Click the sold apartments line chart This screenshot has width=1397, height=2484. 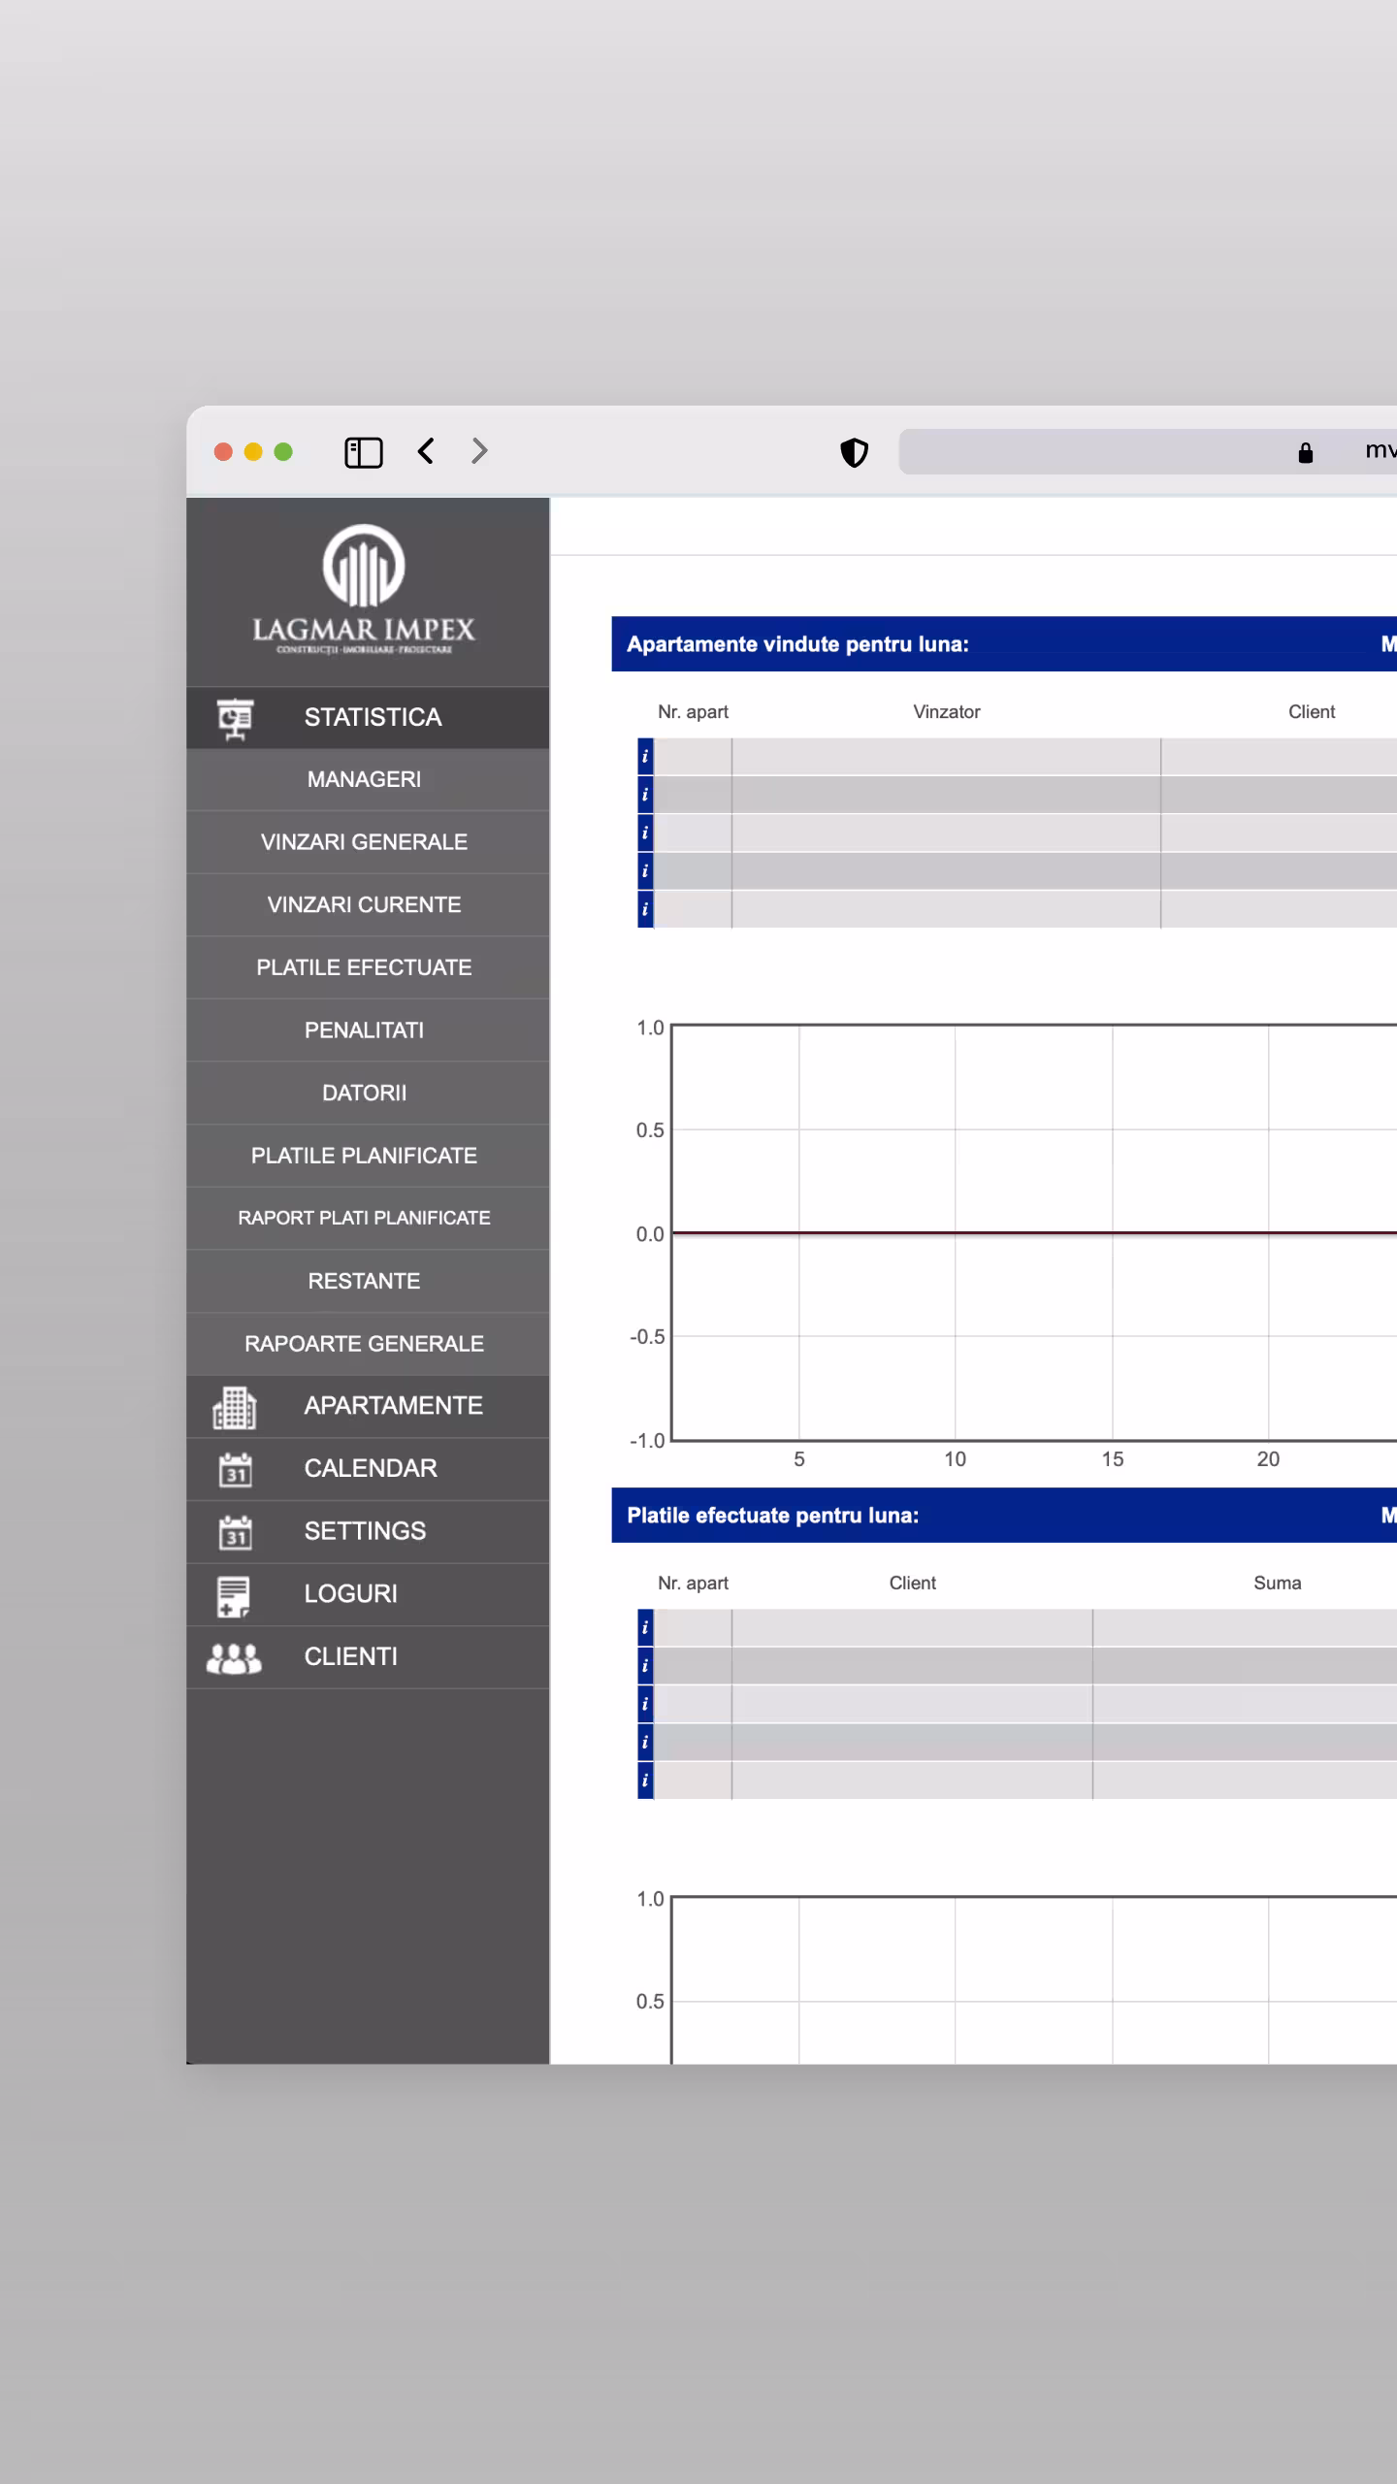[x=1034, y=1233]
